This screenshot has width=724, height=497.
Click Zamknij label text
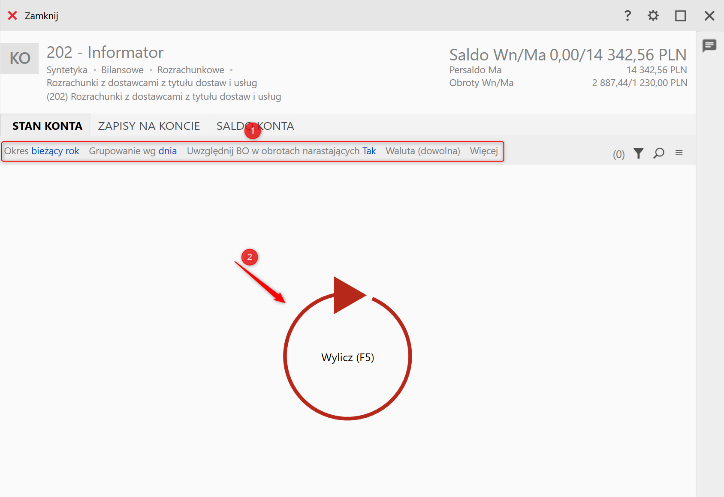(x=41, y=16)
